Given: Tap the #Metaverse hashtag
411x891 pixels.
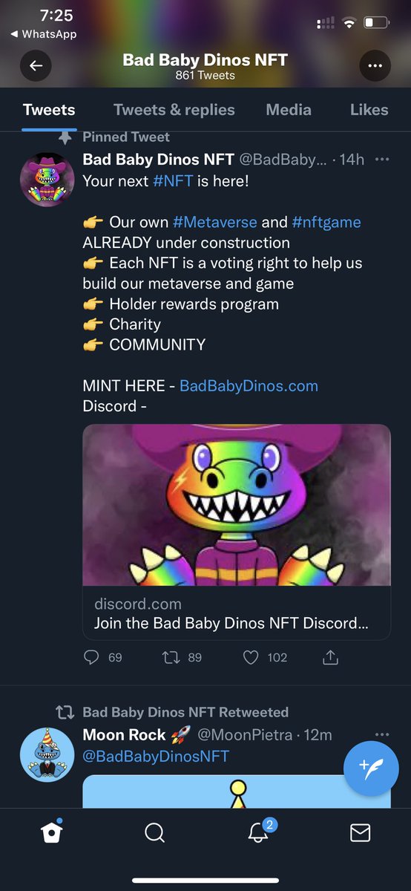Looking at the screenshot, I should (215, 222).
